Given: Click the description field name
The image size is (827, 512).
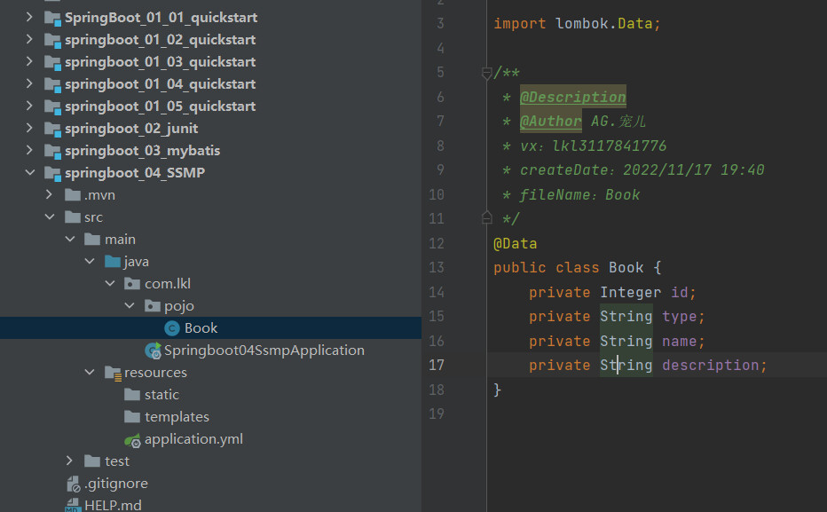Looking at the screenshot, I should [x=711, y=365].
